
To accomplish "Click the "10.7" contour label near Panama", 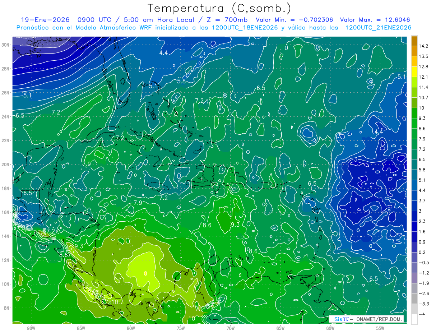I will coord(117,302).
